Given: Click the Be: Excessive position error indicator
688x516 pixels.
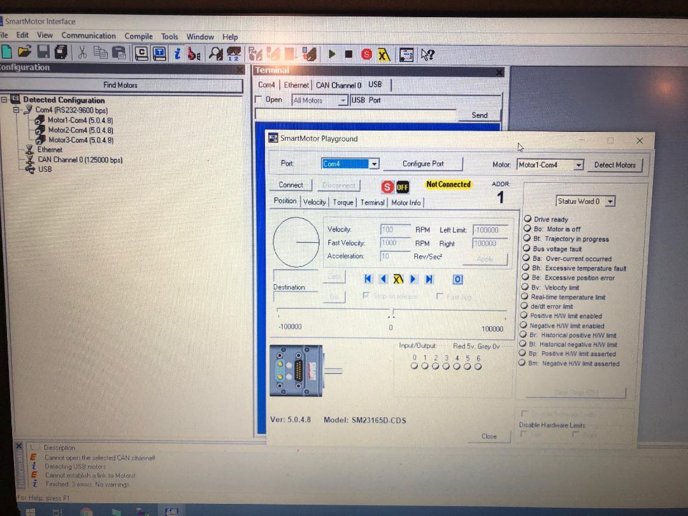Looking at the screenshot, I should tap(525, 277).
